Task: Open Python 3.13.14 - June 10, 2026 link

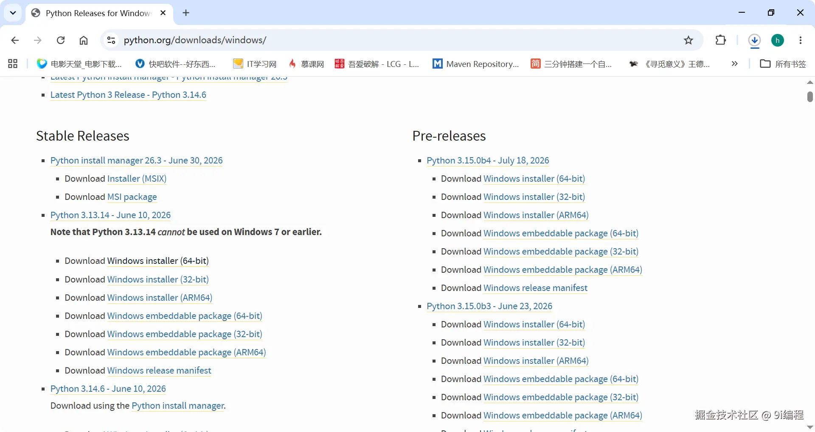Action: pyautogui.click(x=110, y=215)
